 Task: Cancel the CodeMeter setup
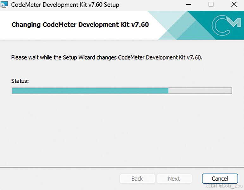220,179
